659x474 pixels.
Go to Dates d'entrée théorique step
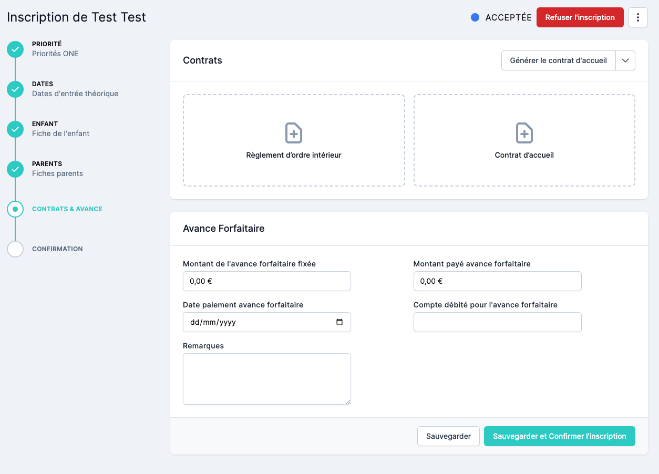[75, 94]
